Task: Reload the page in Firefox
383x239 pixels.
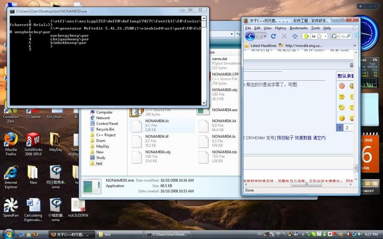Action: [273, 36]
